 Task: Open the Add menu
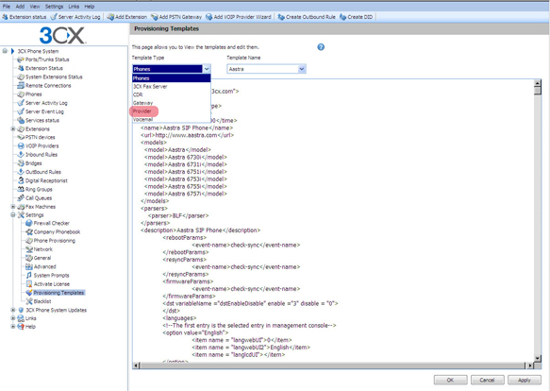pos(20,7)
